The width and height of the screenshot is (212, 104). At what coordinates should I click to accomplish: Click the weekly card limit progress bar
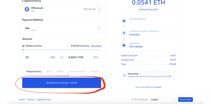[x=62, y=50]
